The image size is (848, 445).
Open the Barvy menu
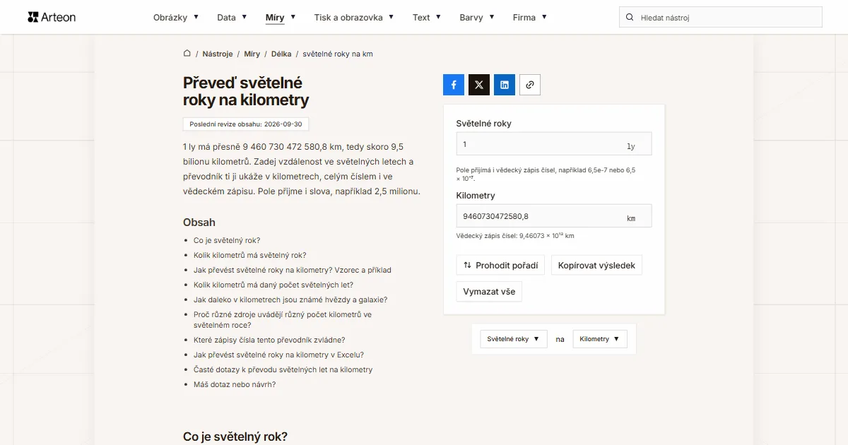point(477,18)
